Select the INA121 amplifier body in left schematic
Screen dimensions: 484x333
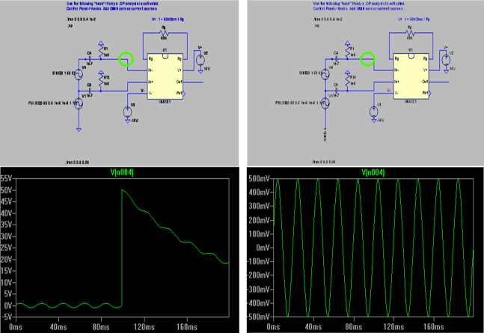pos(165,76)
